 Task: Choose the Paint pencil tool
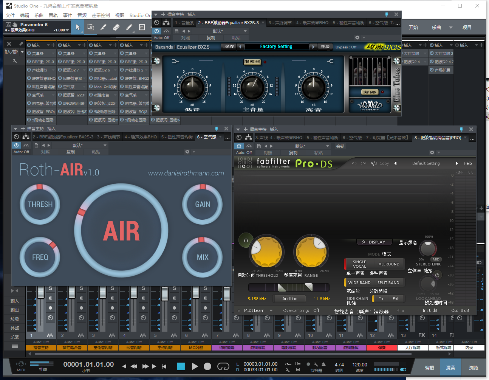tap(129, 27)
